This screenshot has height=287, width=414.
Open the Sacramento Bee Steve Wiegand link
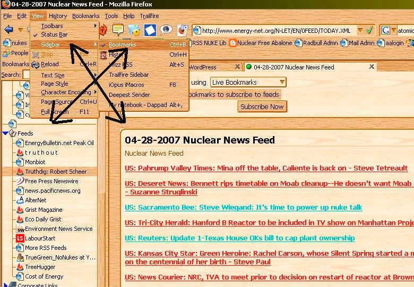[x=244, y=208]
